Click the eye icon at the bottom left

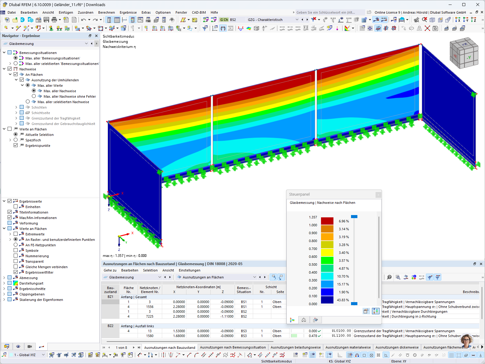18,346
